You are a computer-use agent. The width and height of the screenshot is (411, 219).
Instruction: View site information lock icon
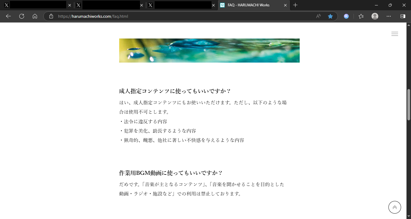click(51, 16)
